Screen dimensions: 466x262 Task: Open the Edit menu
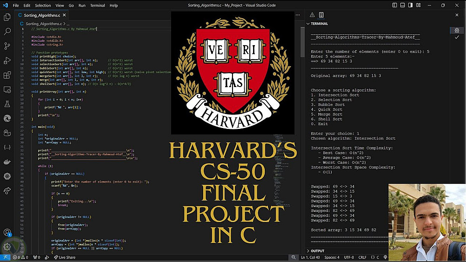[x=27, y=5]
